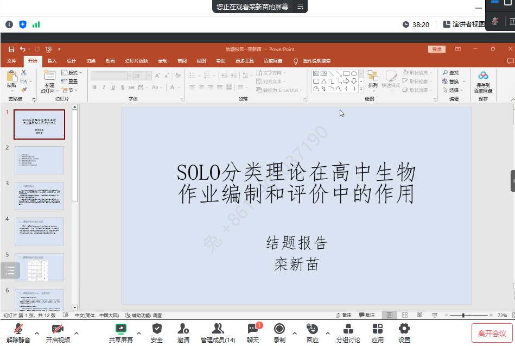Click the Record meeting icon

coord(279,329)
